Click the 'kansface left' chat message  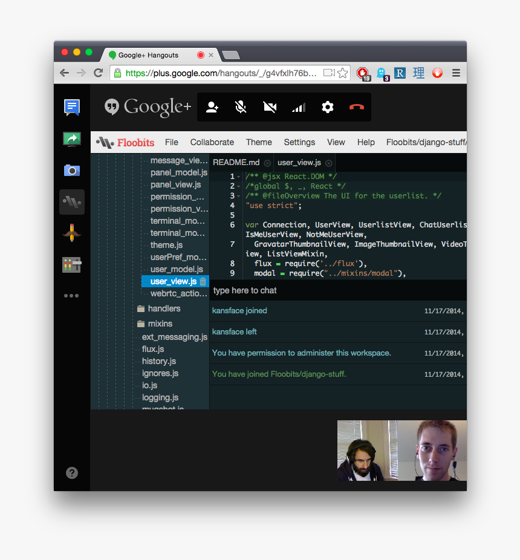tap(234, 332)
